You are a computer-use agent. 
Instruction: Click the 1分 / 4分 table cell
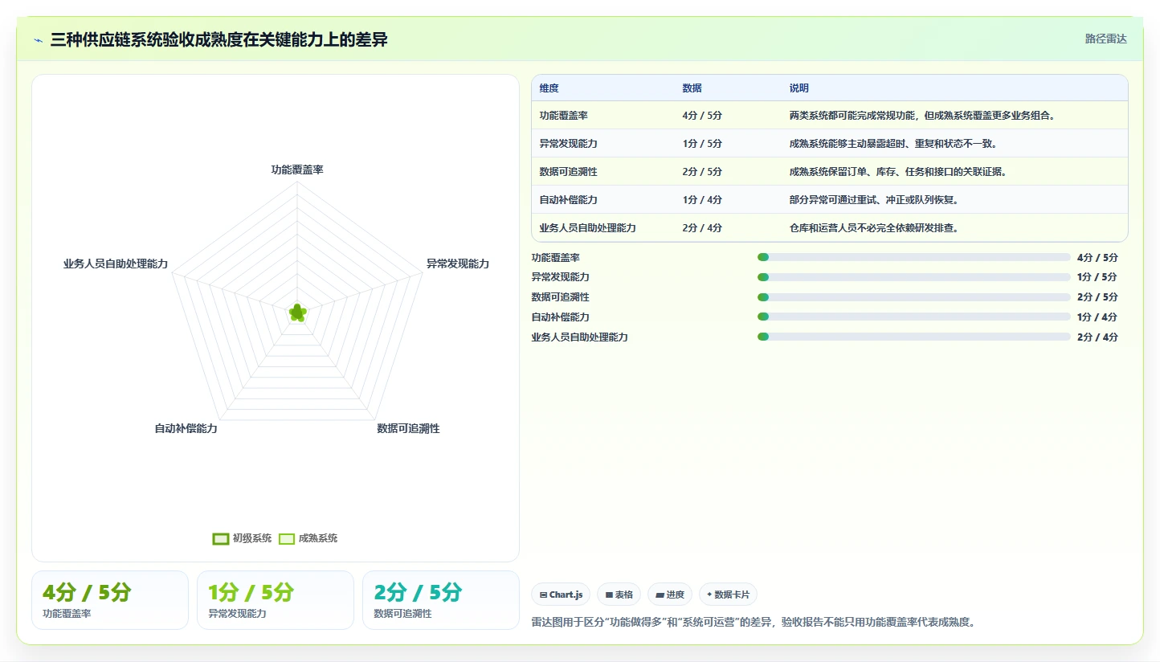pyautogui.click(x=728, y=199)
